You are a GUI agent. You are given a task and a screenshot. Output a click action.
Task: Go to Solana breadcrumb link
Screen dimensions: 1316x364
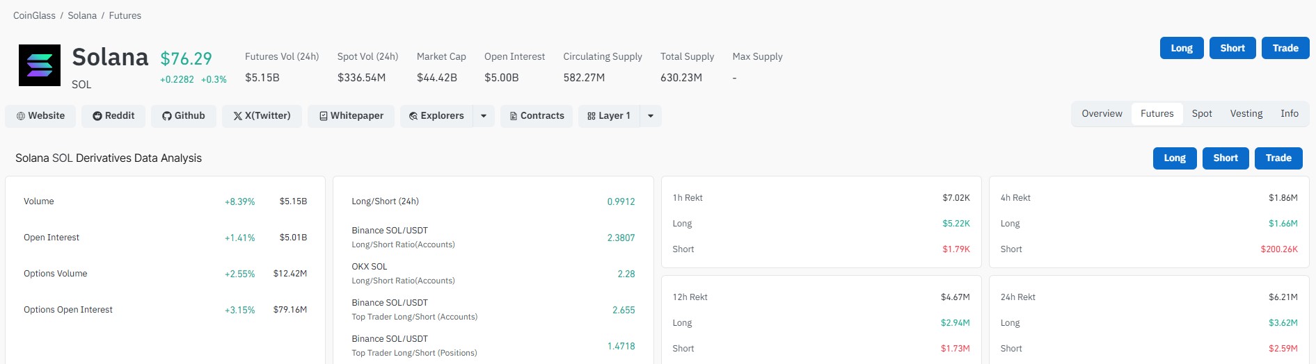coord(82,15)
